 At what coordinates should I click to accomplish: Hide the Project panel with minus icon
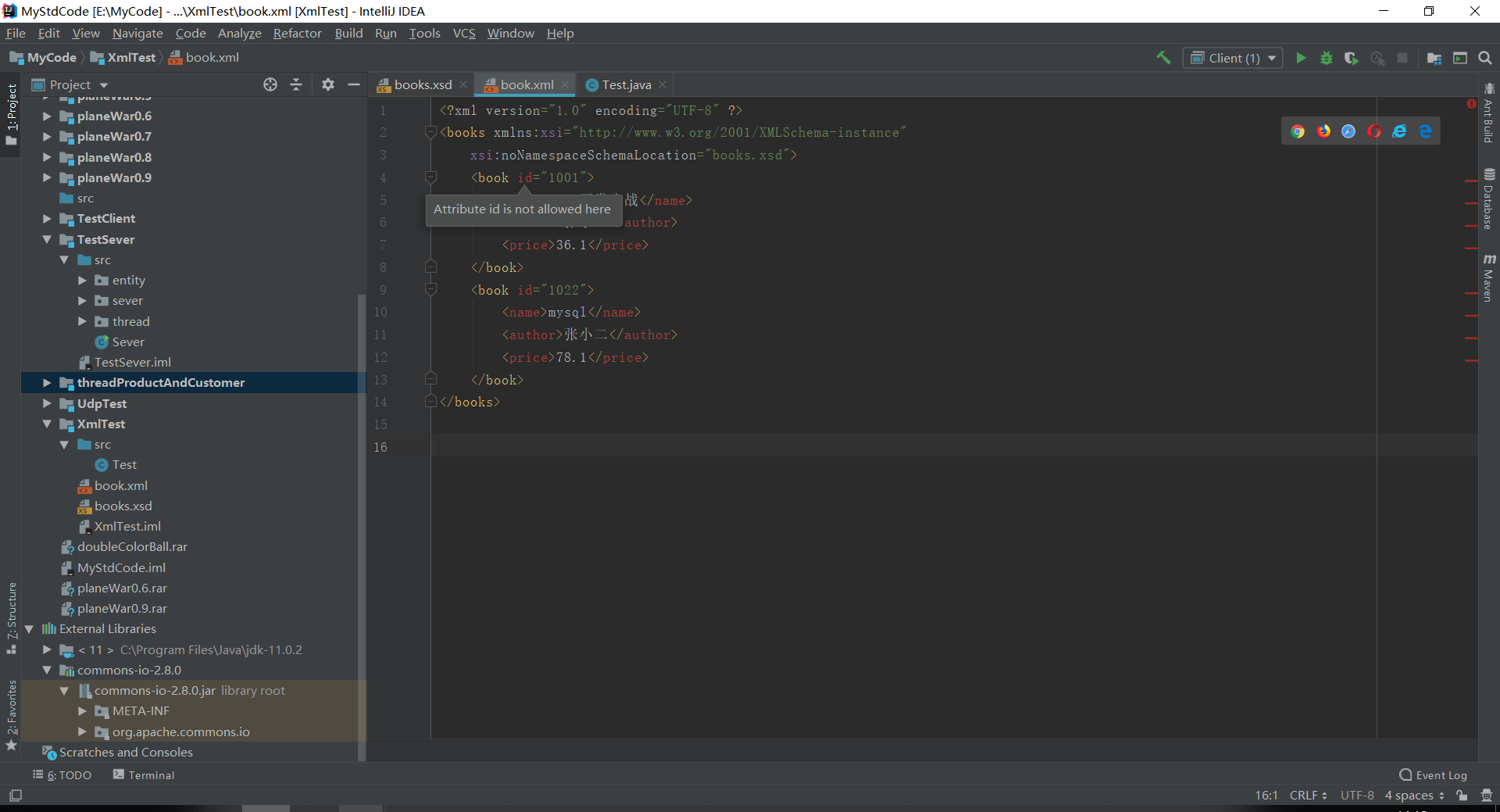tap(354, 84)
